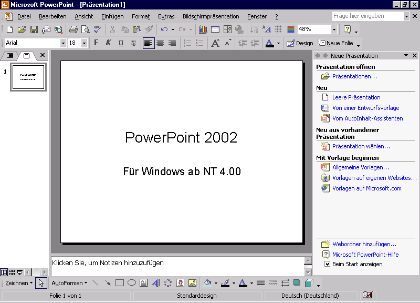Viewport: 420px width, 303px height.
Task: Open a file with the folder icon
Action: [22, 29]
